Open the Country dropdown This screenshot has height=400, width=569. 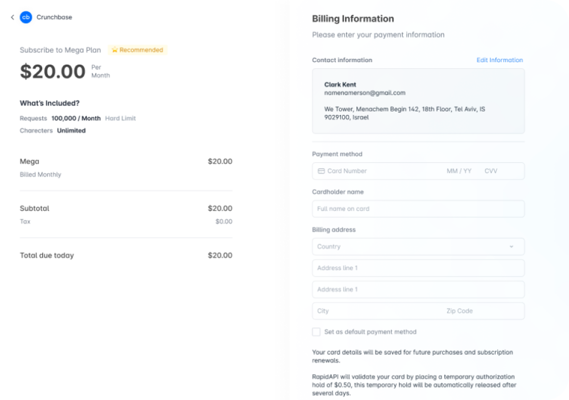pyautogui.click(x=418, y=246)
